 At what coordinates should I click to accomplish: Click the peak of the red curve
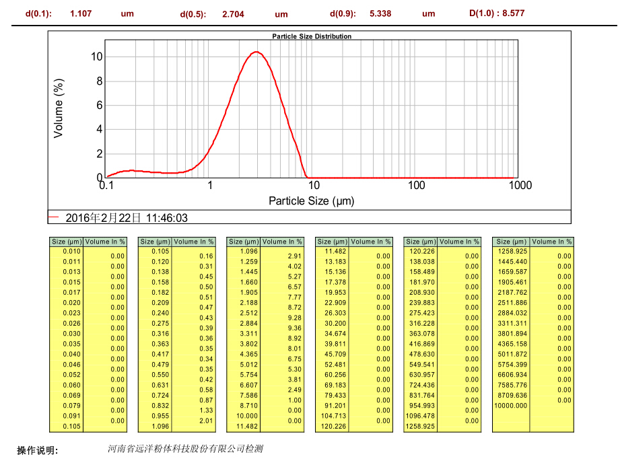(x=256, y=52)
